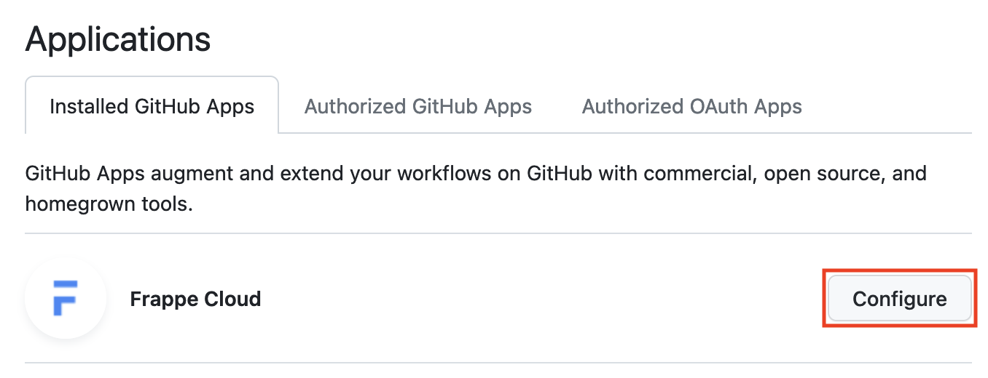Click the Frappe Cloud app name
Image resolution: width=988 pixels, height=378 pixels.
195,299
